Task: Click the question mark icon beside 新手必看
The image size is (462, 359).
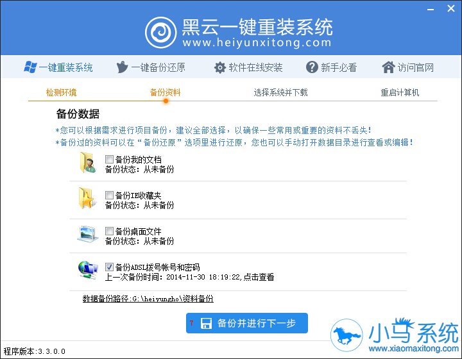Action: tap(312, 67)
